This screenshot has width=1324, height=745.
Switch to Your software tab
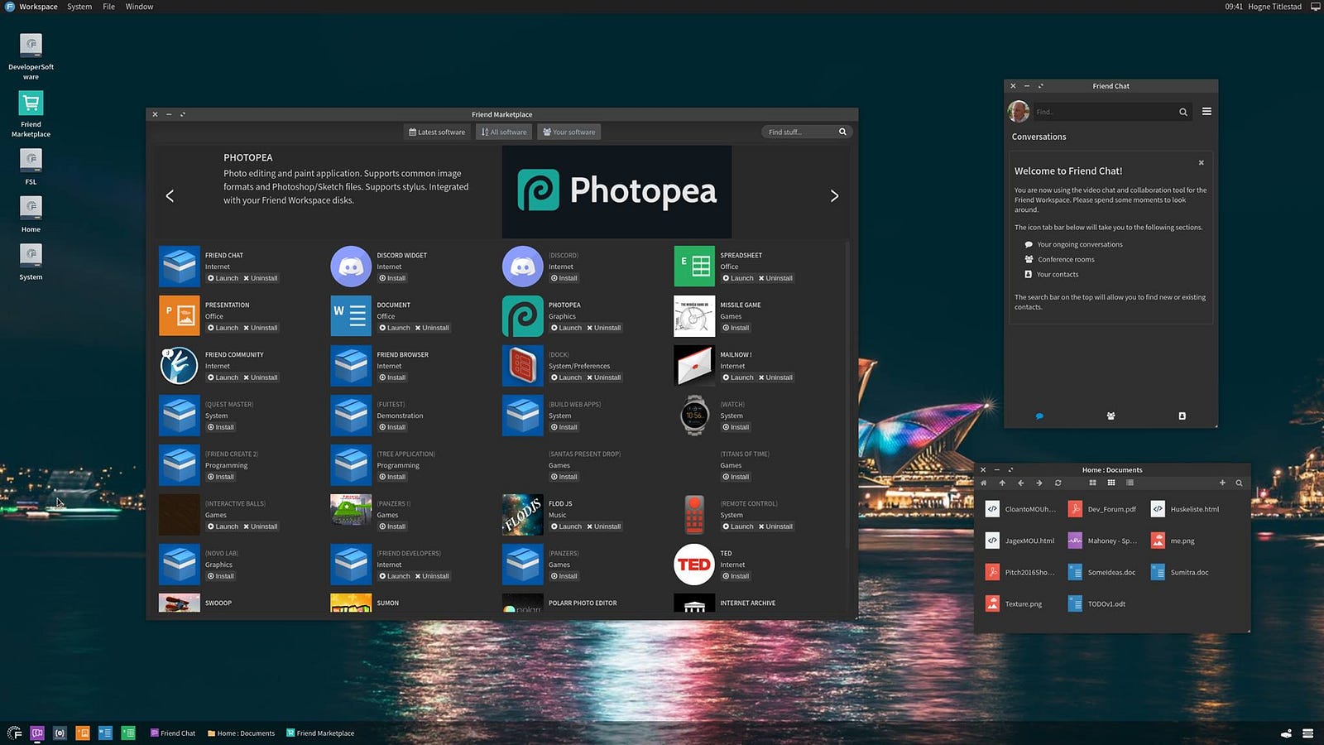pyautogui.click(x=568, y=132)
